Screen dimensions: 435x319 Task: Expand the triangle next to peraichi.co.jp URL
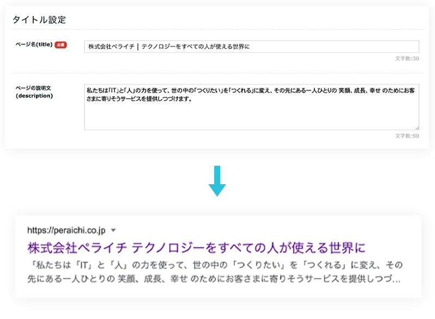(113, 230)
